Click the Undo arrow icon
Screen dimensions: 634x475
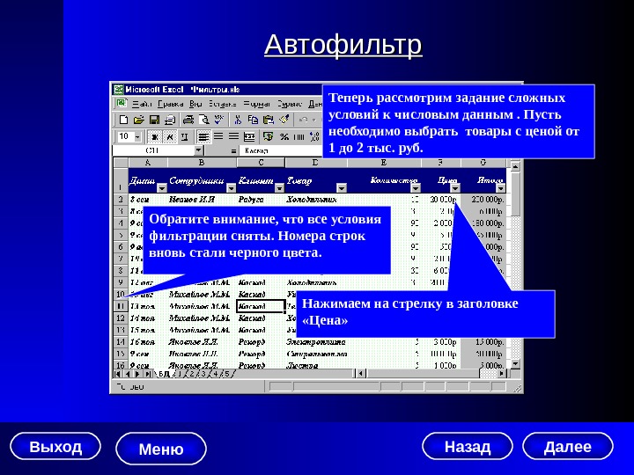point(303,120)
